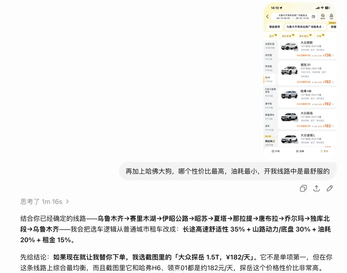The image size is (347, 273).
Task: Select the 6至9座商务车 category
Action: pos(270,92)
